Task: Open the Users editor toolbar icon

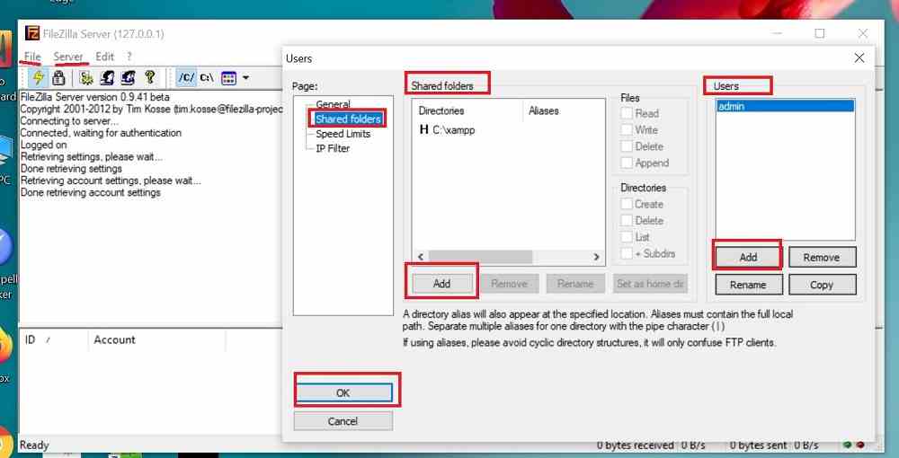Action: [x=108, y=78]
